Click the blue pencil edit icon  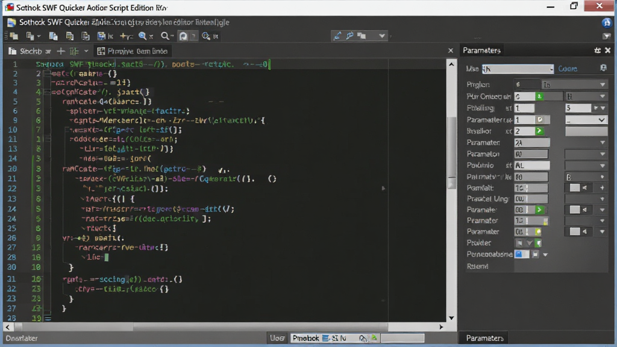(x=337, y=36)
